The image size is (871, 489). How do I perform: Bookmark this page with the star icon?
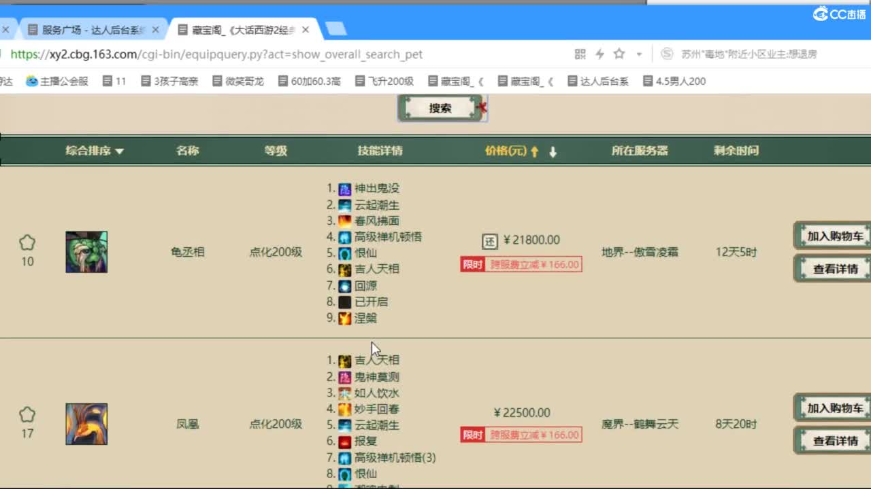coord(619,54)
